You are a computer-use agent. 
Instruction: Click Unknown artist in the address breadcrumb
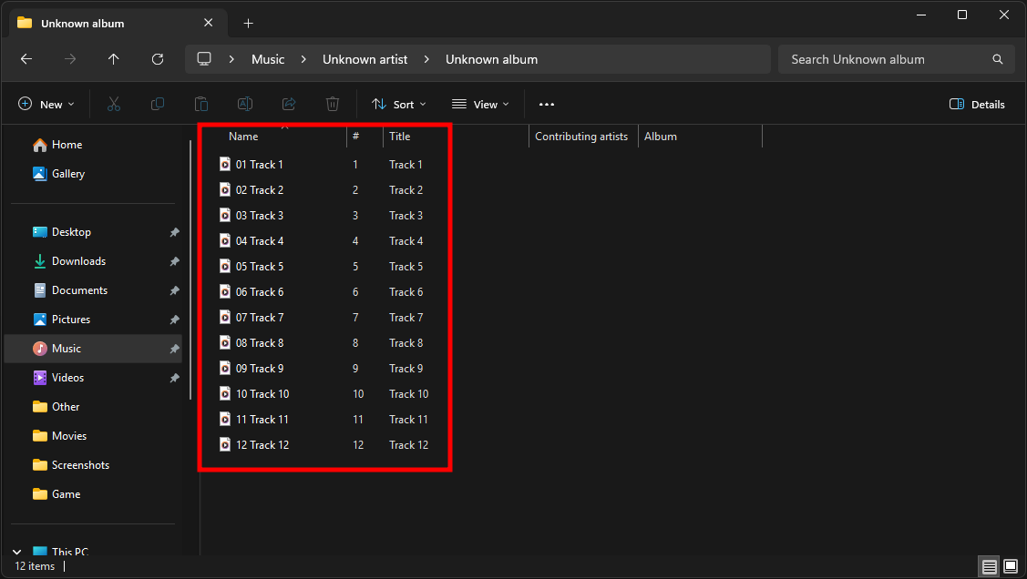coord(365,59)
